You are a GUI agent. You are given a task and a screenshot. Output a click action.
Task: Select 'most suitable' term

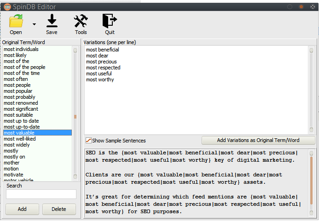[37, 115]
